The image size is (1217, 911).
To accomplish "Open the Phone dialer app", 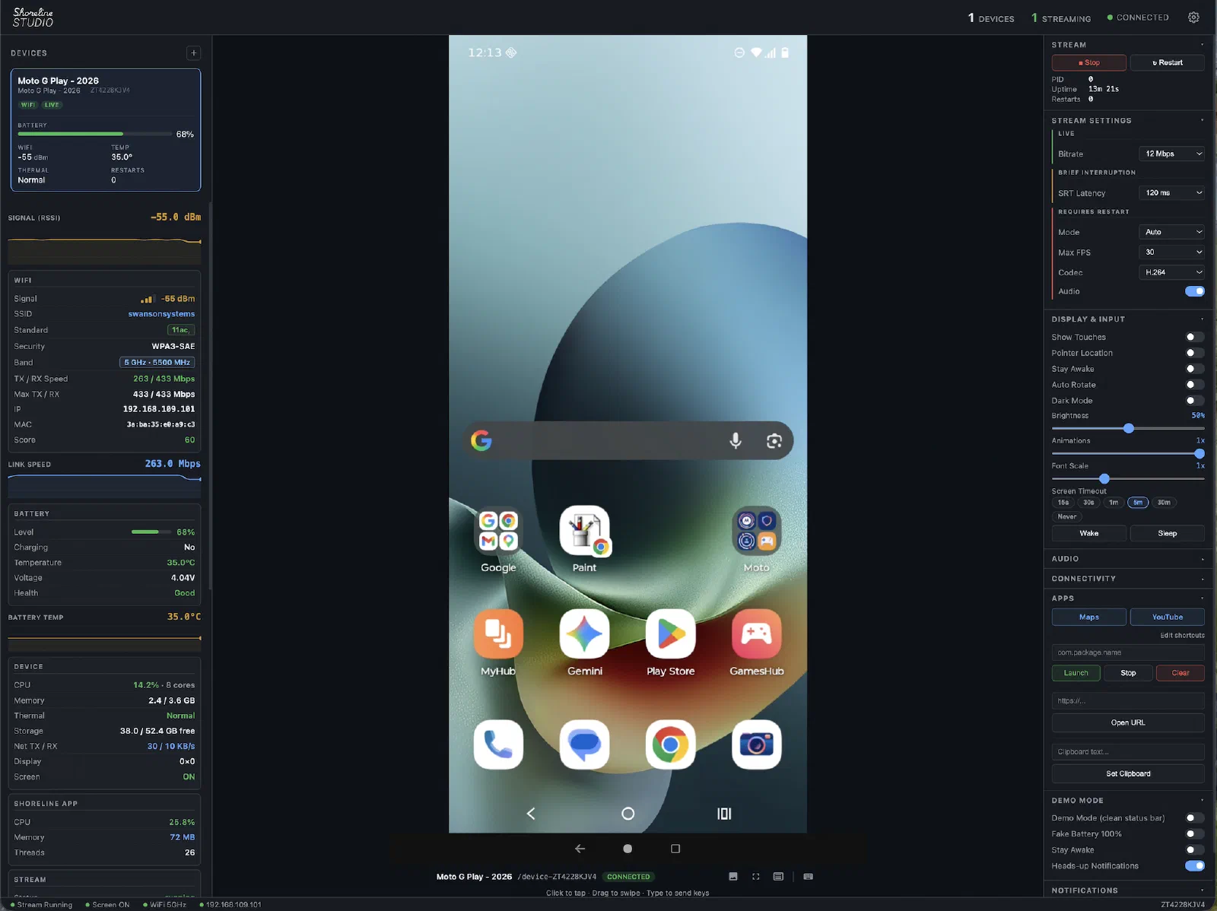I will tap(498, 744).
